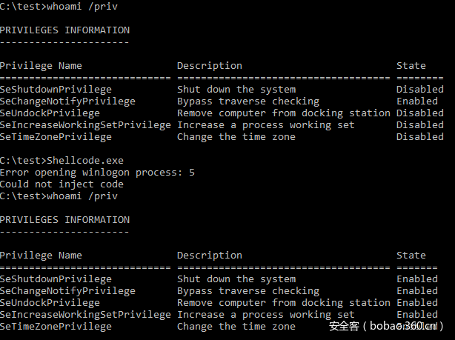Click the "Description" header in lower table
The width and height of the screenshot is (455, 340).
209,256
